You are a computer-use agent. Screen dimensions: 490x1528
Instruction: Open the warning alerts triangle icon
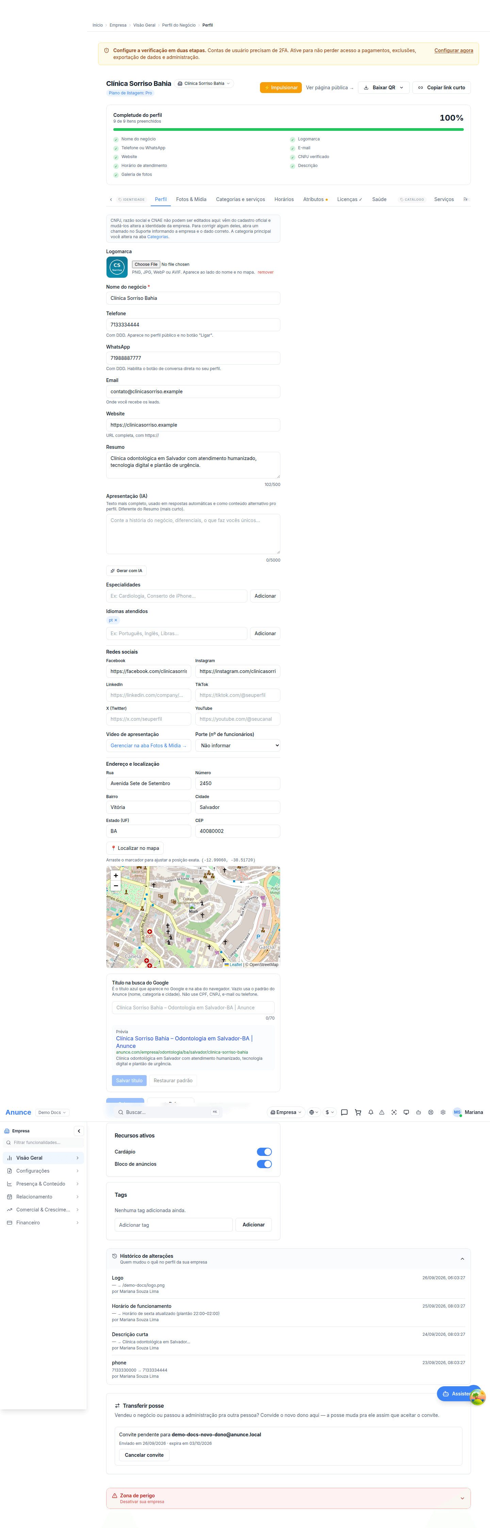click(x=381, y=1112)
